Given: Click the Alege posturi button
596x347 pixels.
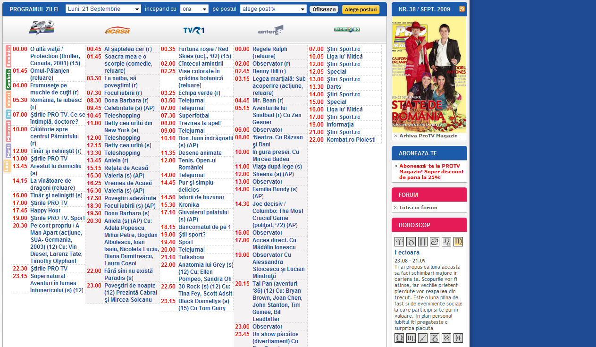Looking at the screenshot, I should (361, 9).
